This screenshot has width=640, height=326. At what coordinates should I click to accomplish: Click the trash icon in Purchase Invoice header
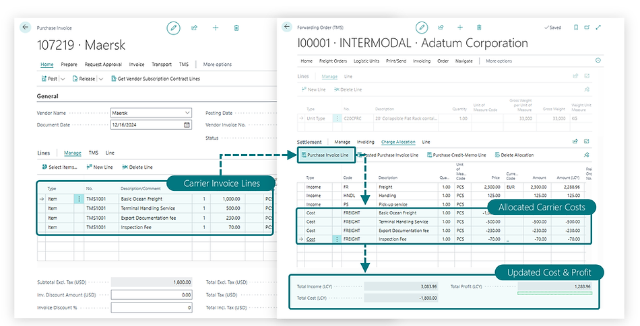click(236, 28)
